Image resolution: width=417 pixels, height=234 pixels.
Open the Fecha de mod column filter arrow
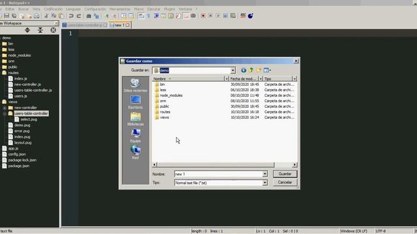[261, 79]
